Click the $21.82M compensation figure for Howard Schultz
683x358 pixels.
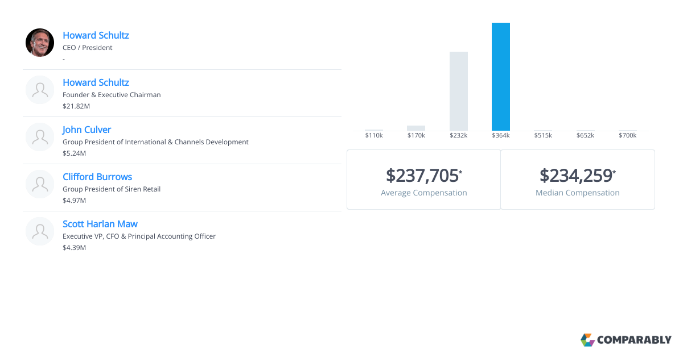(x=76, y=106)
